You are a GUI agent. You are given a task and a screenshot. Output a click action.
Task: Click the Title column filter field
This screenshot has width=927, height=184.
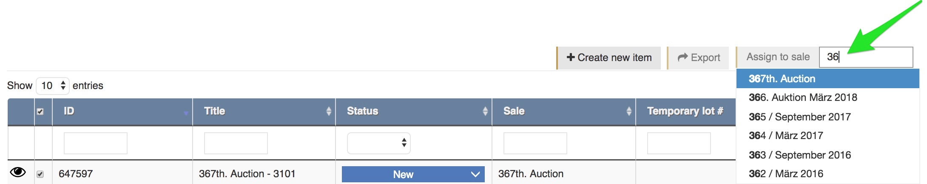(x=236, y=143)
